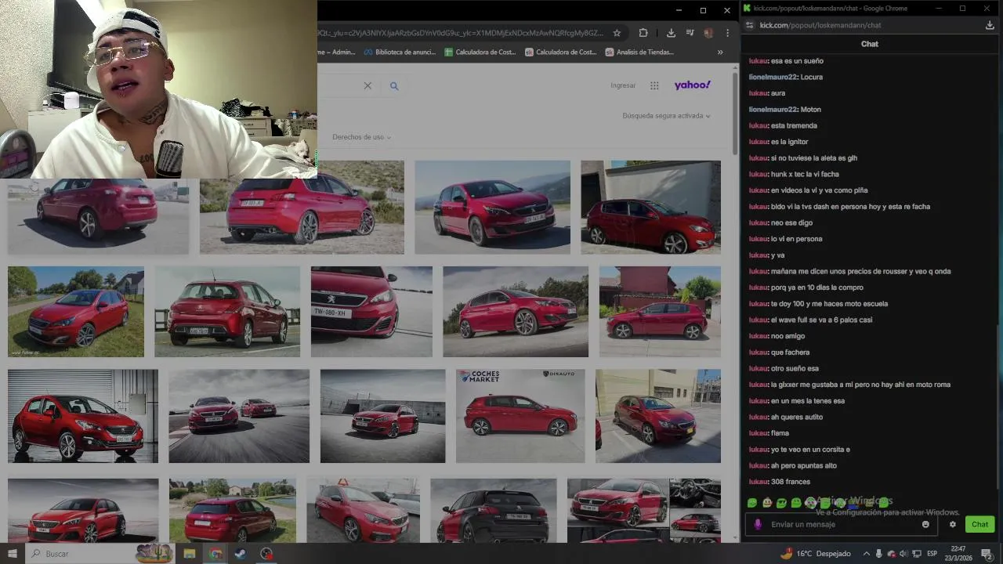Switch the ESP keyboard language indicator
Image resolution: width=1003 pixels, height=564 pixels.
tap(932, 553)
